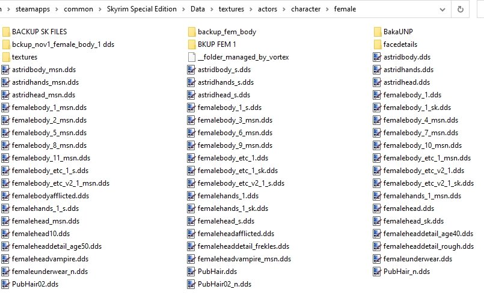Select the file name femalehead10.dds
The height and width of the screenshot is (295, 484).
41,234
